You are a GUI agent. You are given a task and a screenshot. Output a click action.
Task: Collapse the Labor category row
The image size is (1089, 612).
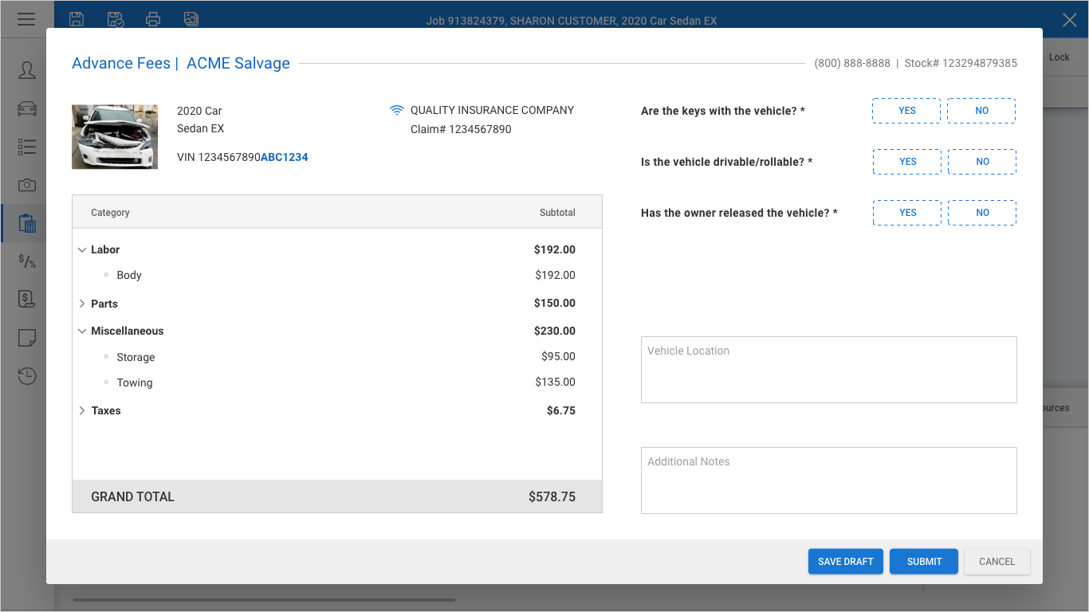(82, 250)
